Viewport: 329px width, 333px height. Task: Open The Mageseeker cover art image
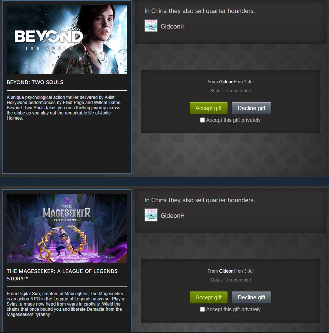point(67,228)
